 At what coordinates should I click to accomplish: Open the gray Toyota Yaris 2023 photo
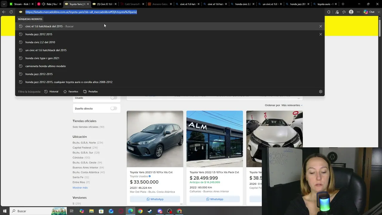point(155,139)
